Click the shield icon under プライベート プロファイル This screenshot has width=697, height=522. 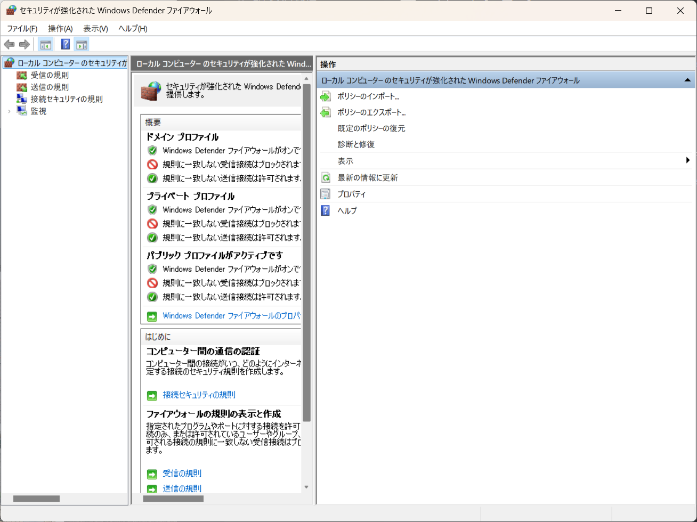pos(152,209)
